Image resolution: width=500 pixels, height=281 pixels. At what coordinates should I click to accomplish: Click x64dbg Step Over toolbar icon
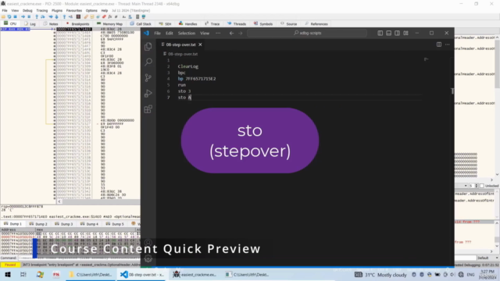(43, 16)
